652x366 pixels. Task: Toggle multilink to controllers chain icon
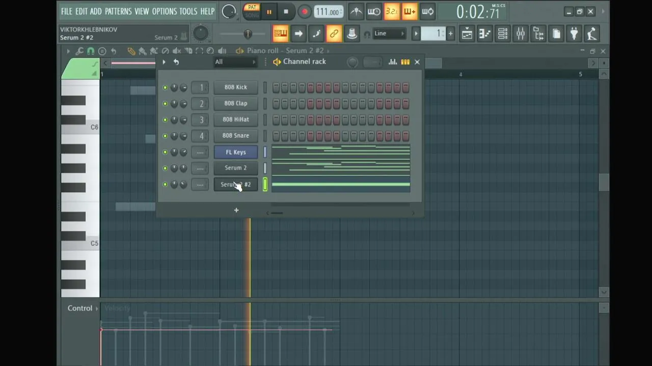[334, 34]
